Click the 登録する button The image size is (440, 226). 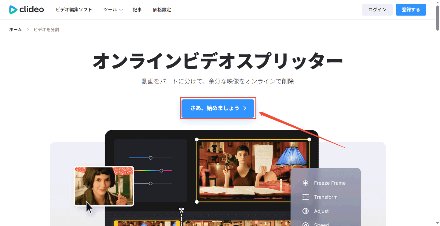pyautogui.click(x=411, y=10)
